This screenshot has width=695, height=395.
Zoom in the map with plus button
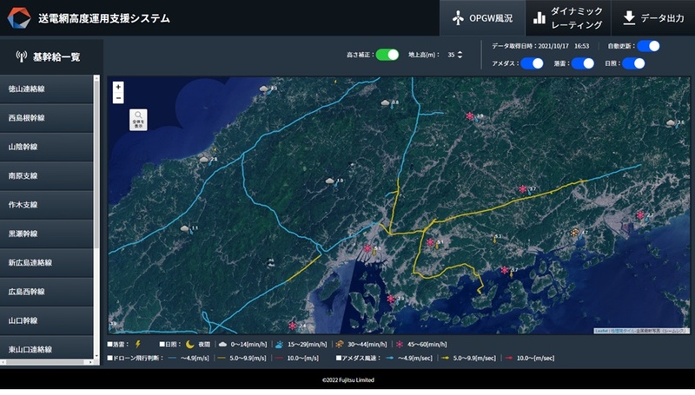click(118, 87)
